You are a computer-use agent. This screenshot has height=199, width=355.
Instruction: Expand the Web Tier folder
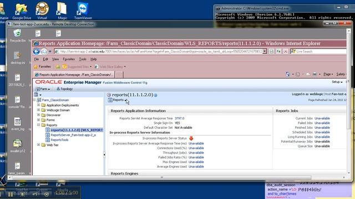[x=38, y=145]
